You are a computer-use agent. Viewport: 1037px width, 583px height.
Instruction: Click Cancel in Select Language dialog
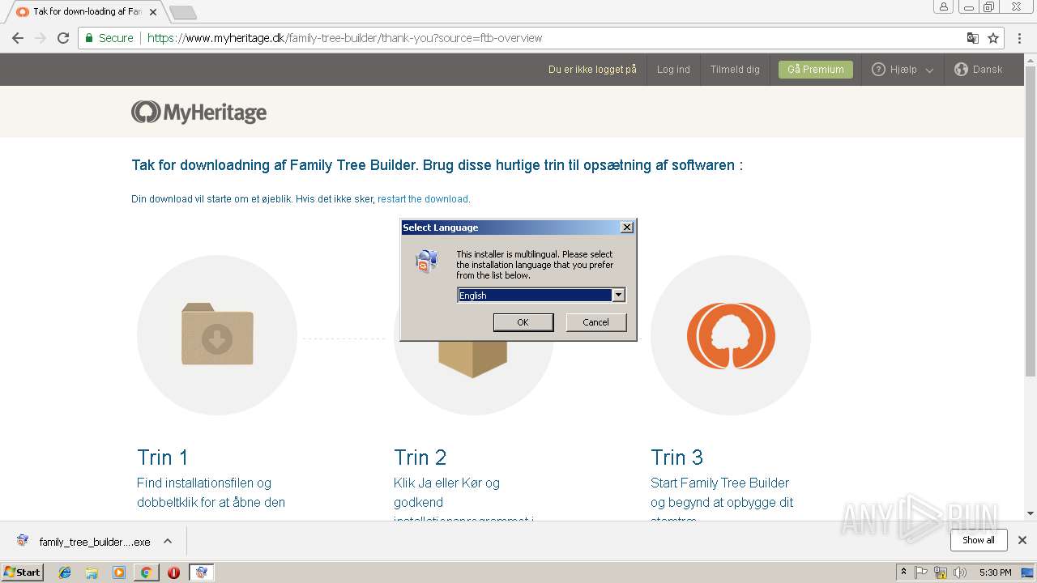(x=595, y=322)
